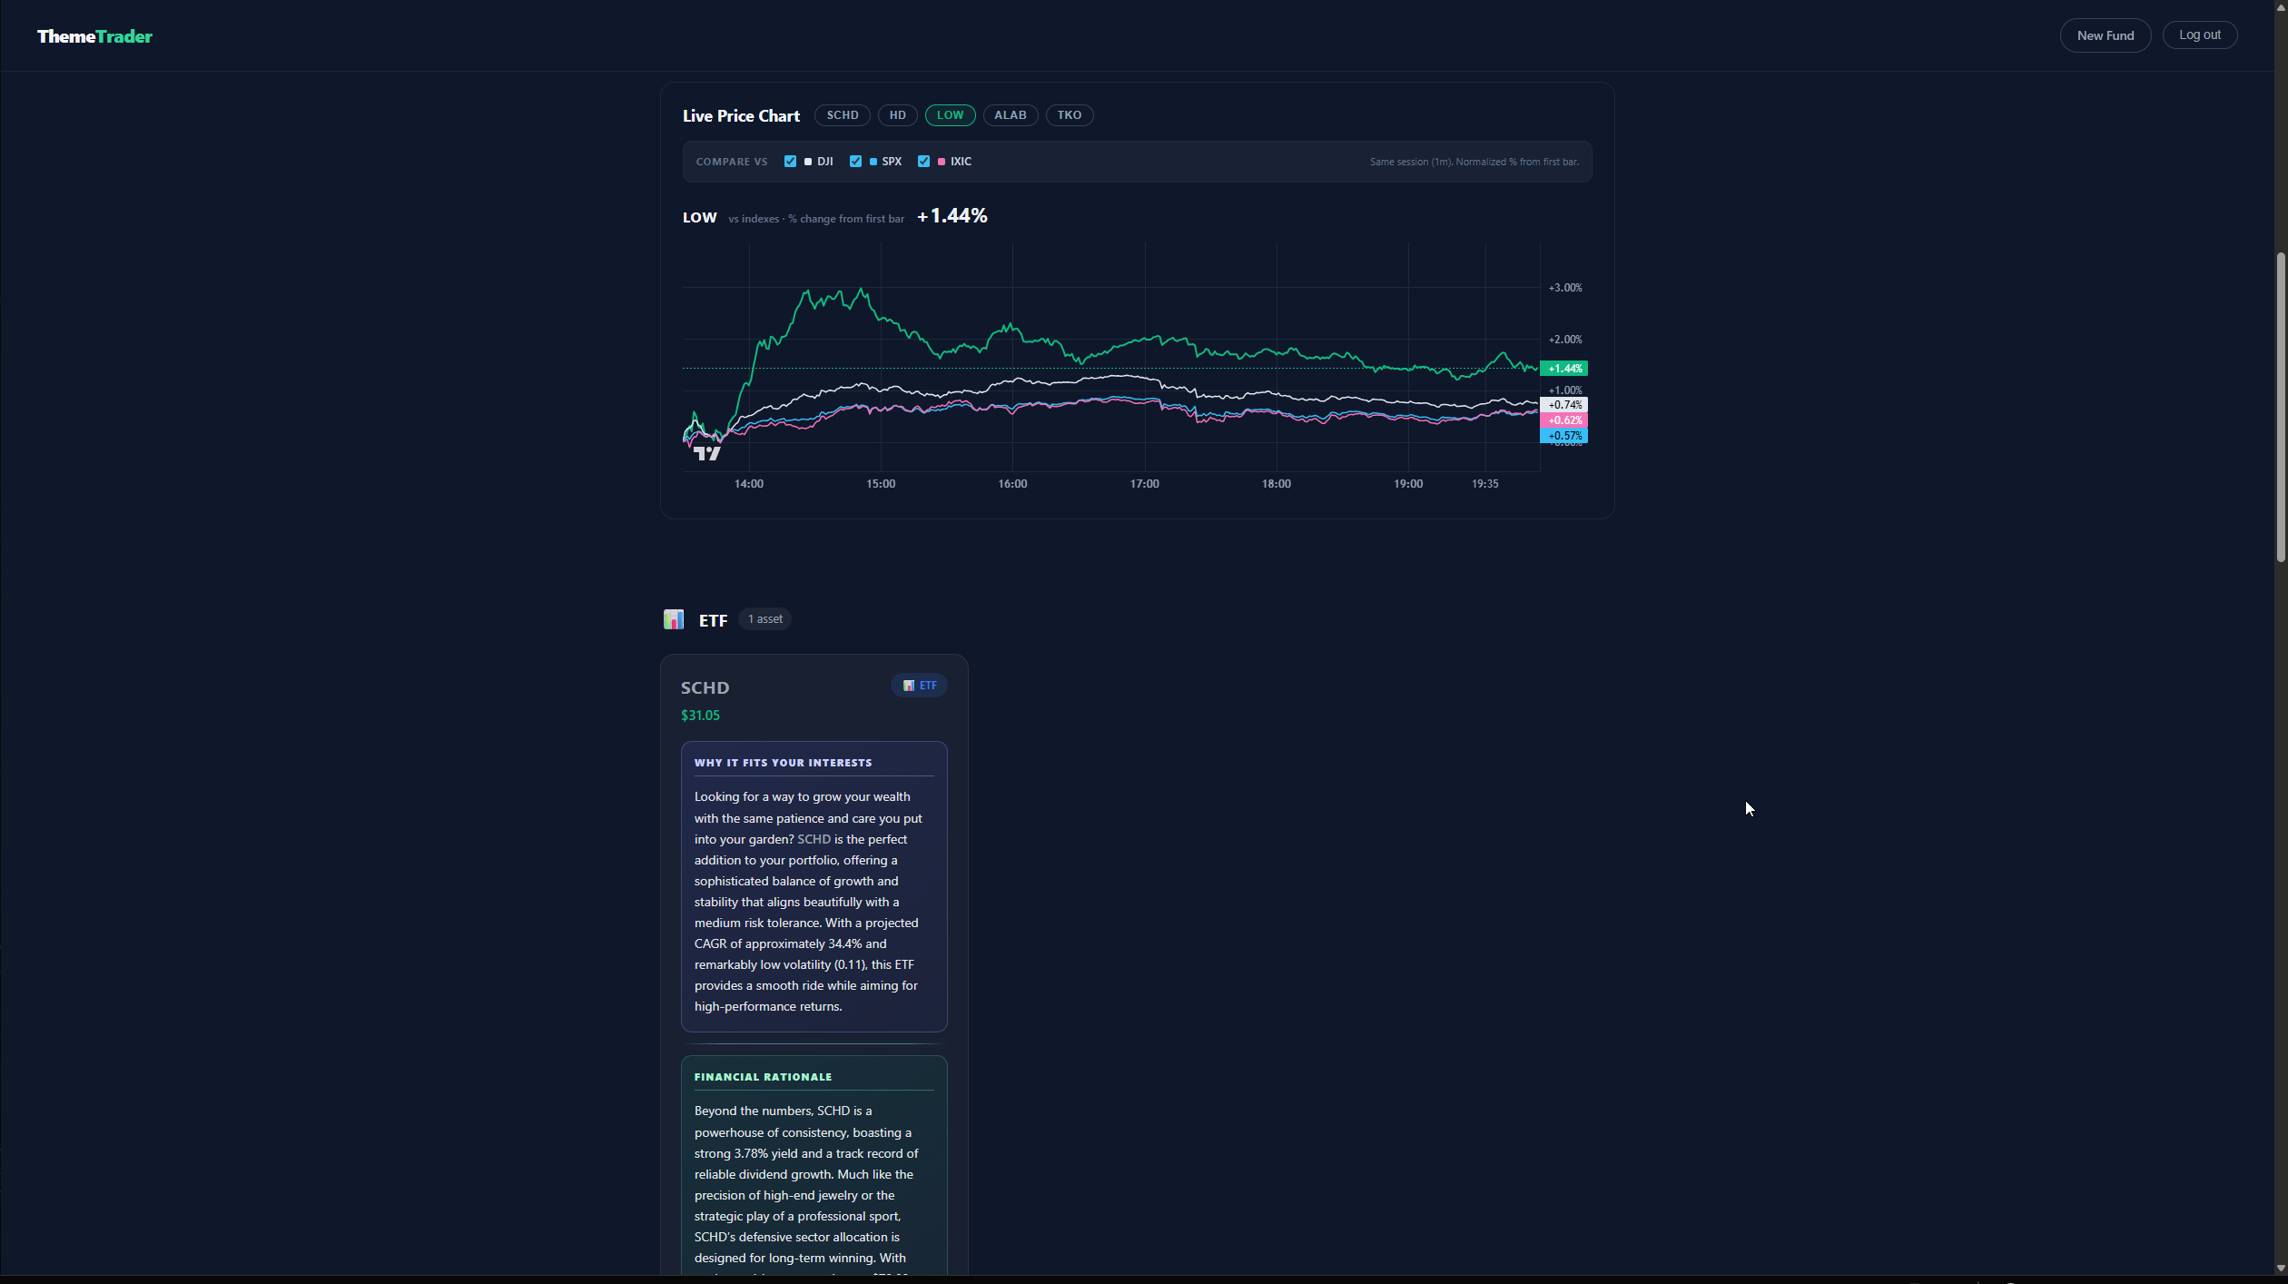The height and width of the screenshot is (1284, 2288).
Task: Click the green +1.44% price label
Action: [x=1564, y=369]
